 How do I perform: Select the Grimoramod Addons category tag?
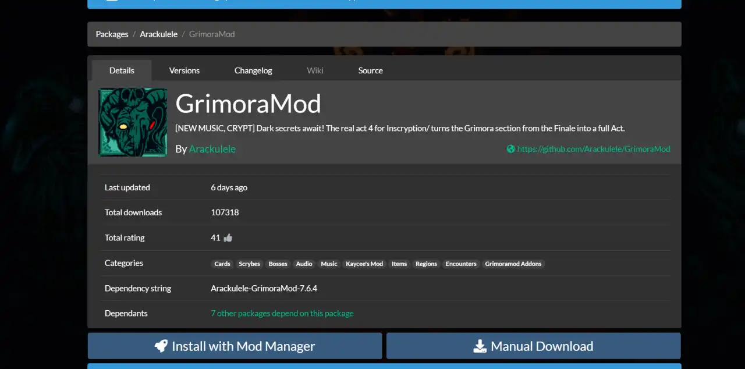pyautogui.click(x=513, y=264)
